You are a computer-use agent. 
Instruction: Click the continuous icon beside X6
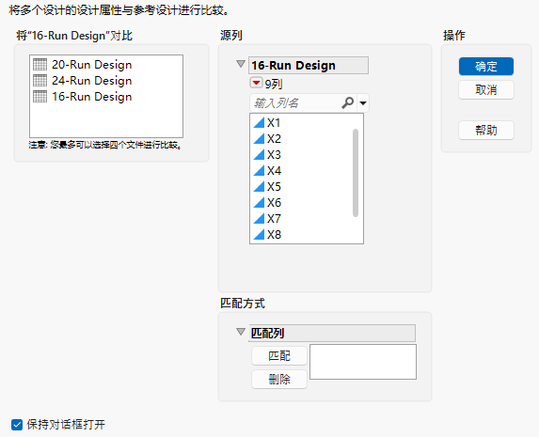pyautogui.click(x=259, y=203)
